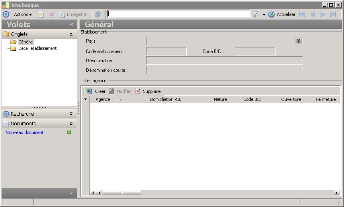Select the Général tree item
Image resolution: width=344 pixels, height=207 pixels.
pos(26,42)
